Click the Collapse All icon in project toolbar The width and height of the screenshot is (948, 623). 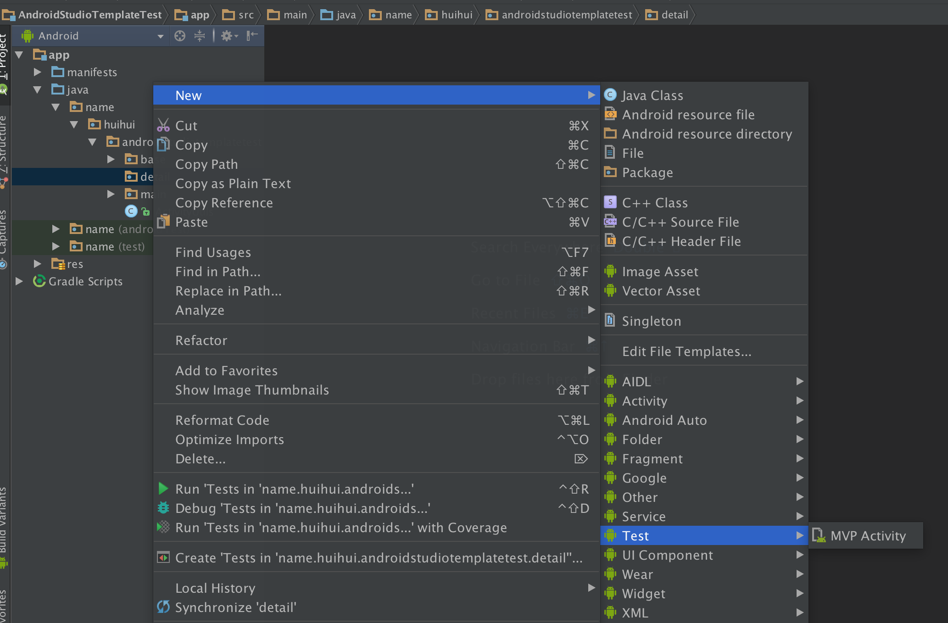pos(200,36)
